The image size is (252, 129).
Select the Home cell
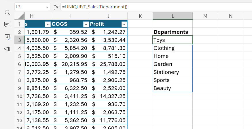173,56
